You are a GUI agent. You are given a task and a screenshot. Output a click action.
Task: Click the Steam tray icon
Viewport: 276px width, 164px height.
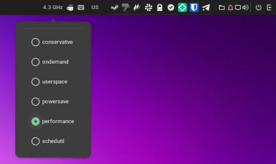tap(115, 7)
